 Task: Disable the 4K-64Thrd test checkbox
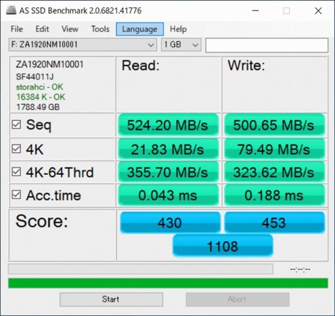pyautogui.click(x=16, y=172)
